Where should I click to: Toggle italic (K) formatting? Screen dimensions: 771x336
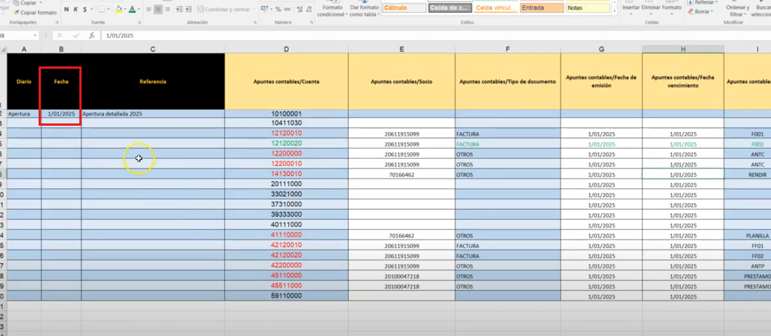click(x=76, y=10)
